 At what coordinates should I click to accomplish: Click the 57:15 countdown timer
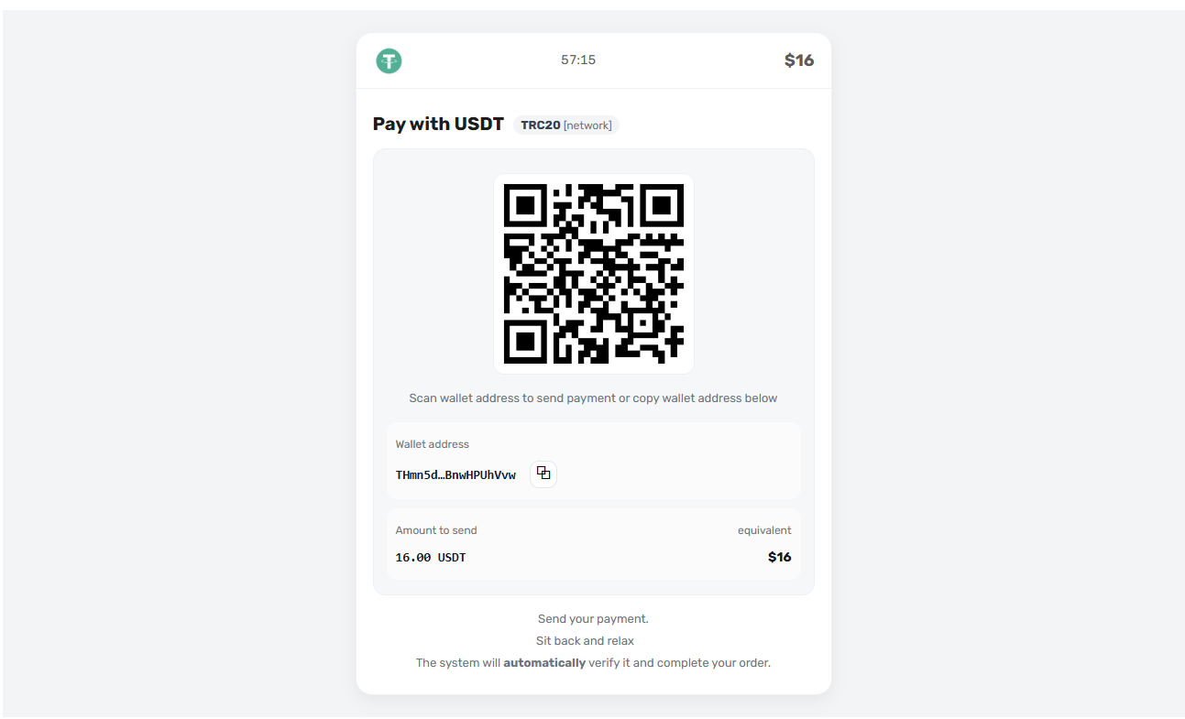578,60
